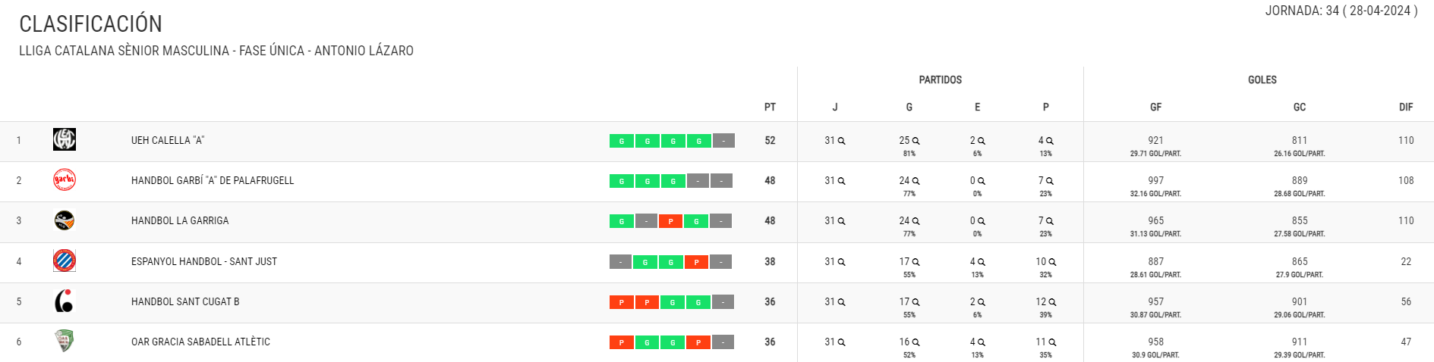Image resolution: width=1434 pixels, height=362 pixels.
Task: Open the UEH CALELLA "A" team name
Action: tap(168, 140)
